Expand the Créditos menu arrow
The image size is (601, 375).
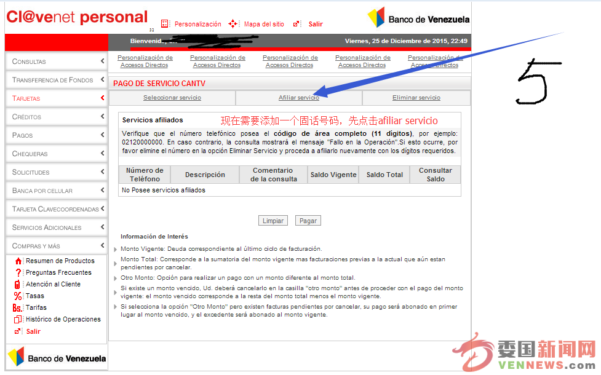pos(102,116)
